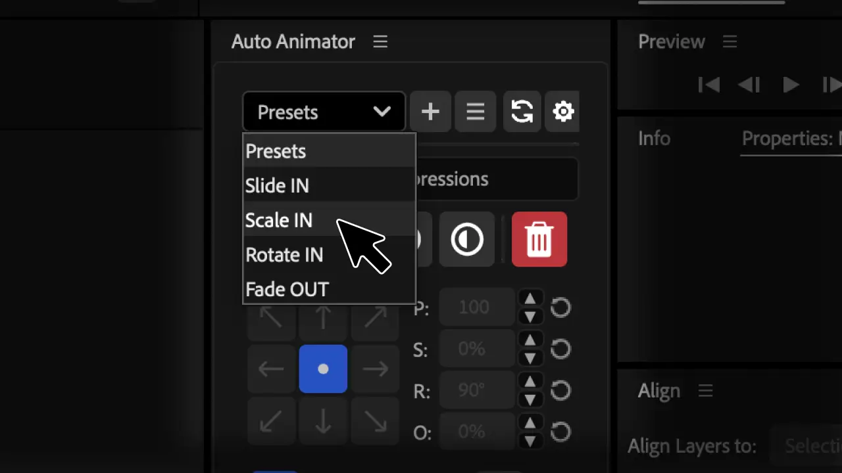This screenshot has height=473, width=842.
Task: Open the Preview panel hamburger menu
Action: point(730,41)
